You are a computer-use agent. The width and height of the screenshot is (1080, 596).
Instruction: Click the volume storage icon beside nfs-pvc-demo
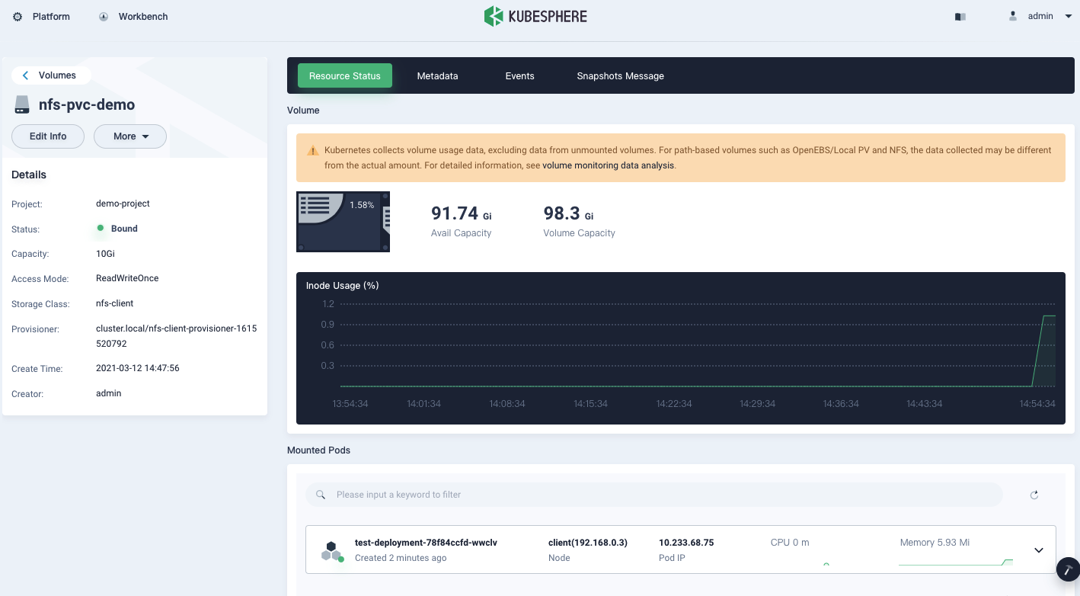click(x=21, y=105)
